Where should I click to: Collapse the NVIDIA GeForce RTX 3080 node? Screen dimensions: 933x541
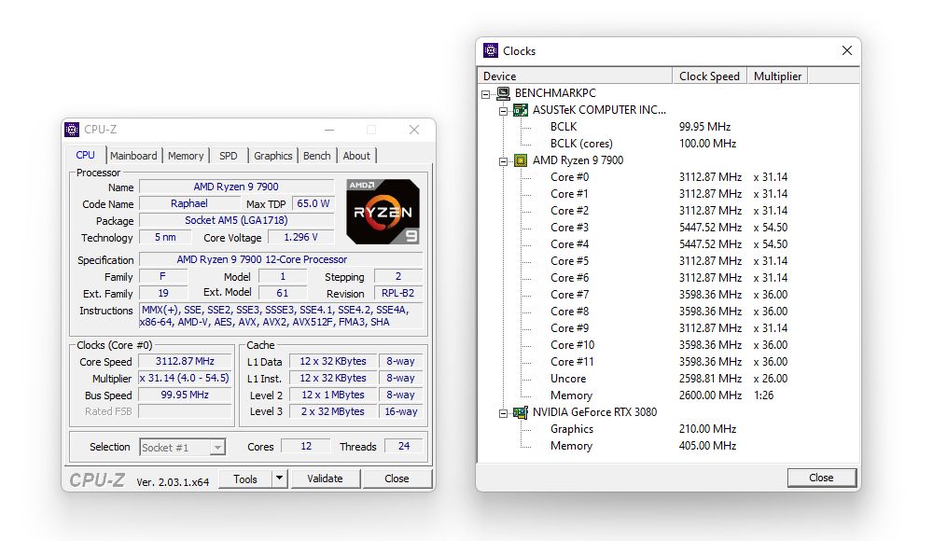click(504, 413)
